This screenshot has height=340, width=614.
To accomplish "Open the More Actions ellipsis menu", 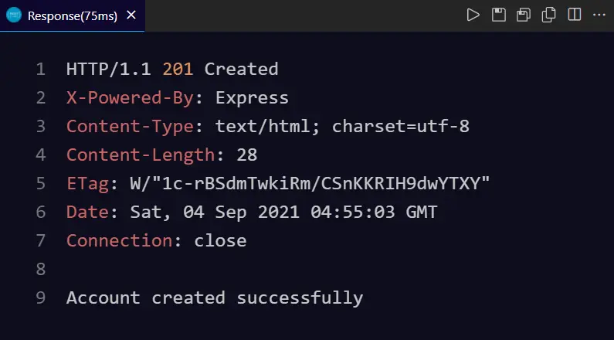I will [599, 15].
